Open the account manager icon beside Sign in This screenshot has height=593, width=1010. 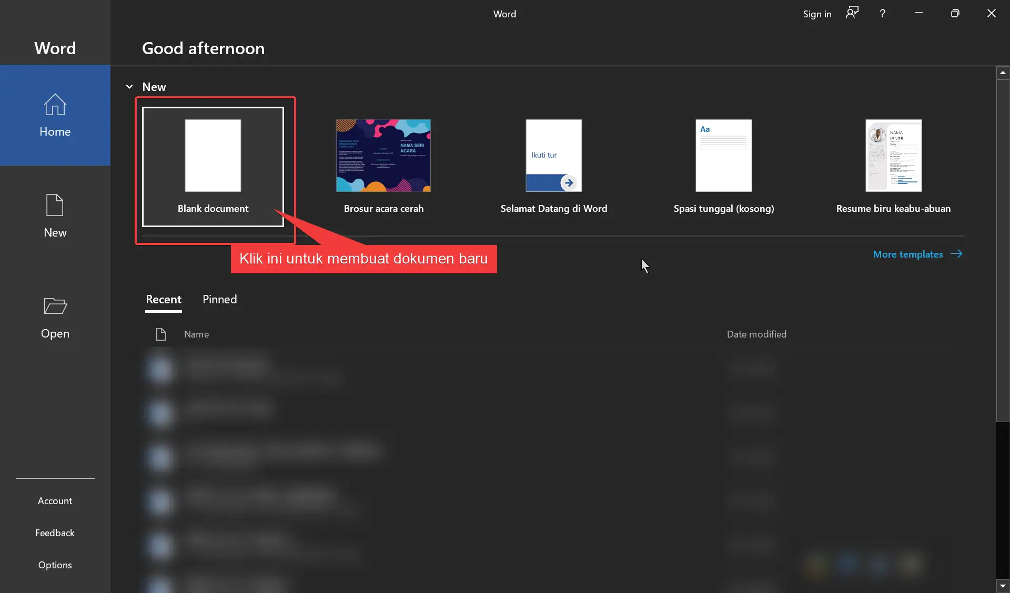click(x=852, y=13)
